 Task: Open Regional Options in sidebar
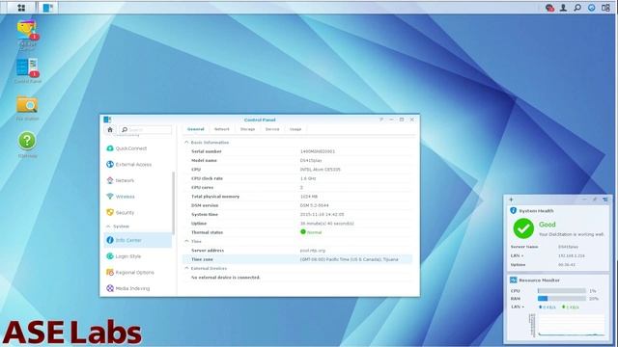pyautogui.click(x=137, y=272)
